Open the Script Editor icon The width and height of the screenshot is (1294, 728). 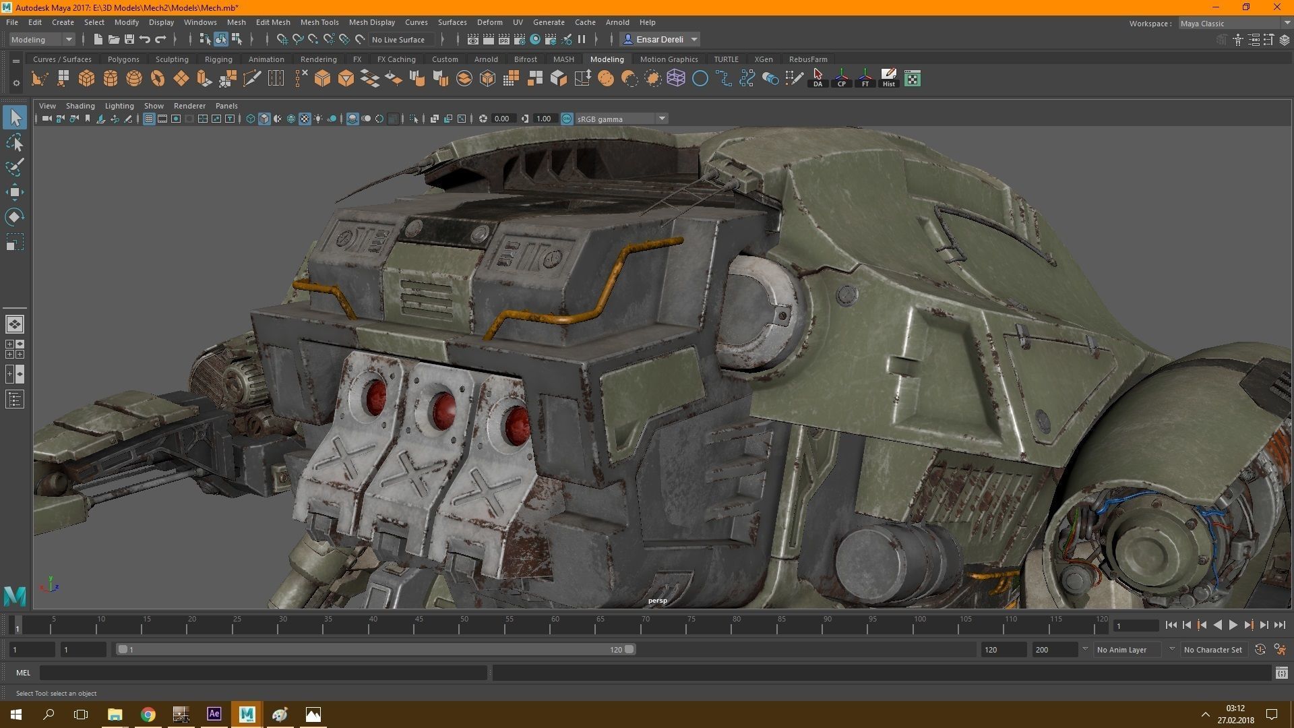coord(1281,673)
